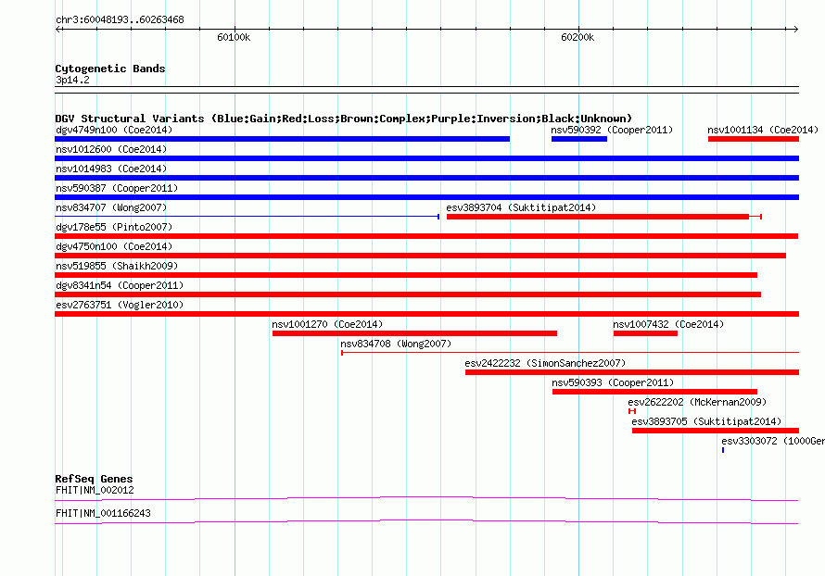The width and height of the screenshot is (825, 576).
Task: Click the esv3303072 variant label
Action: click(x=773, y=441)
